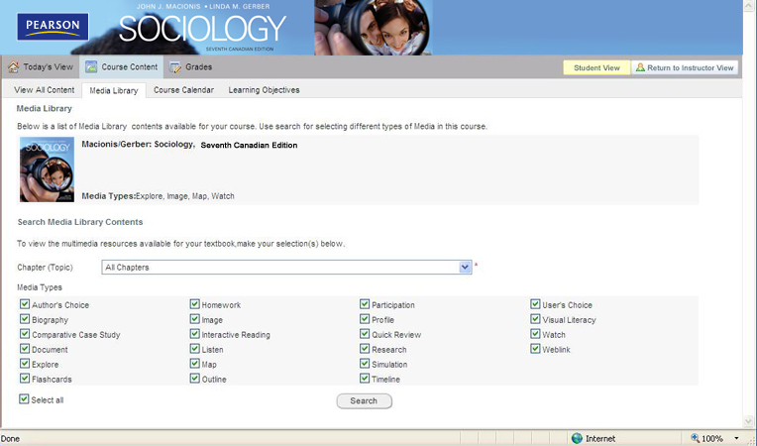Click the Grades notepad icon
The image size is (757, 446).
pos(175,67)
